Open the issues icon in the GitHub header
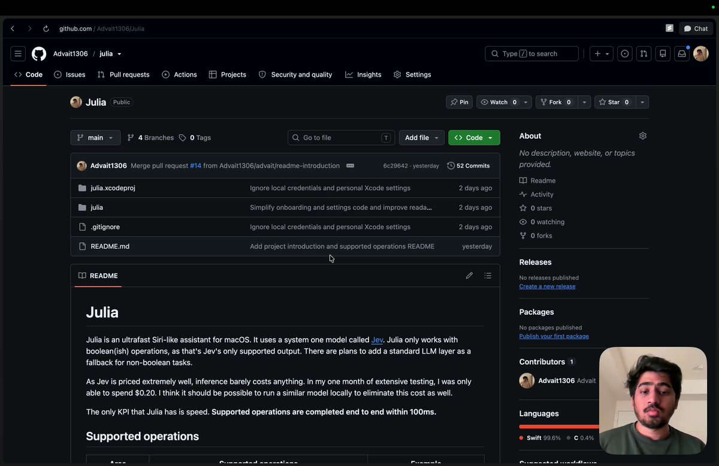This screenshot has width=719, height=466. pos(625,54)
